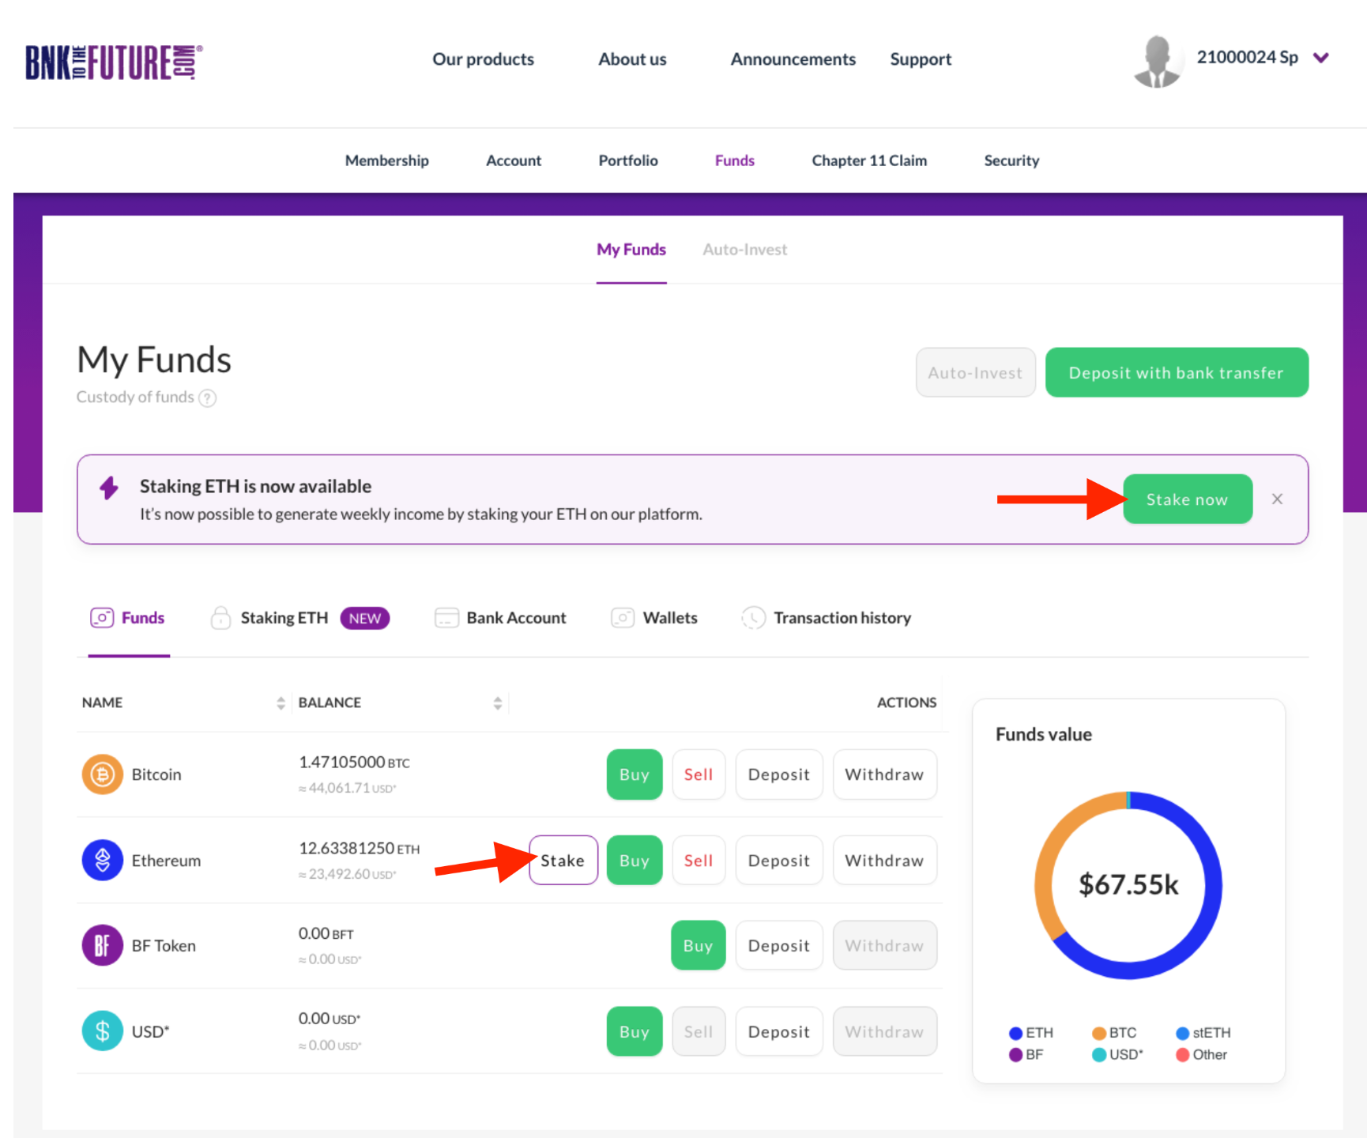Click the 1.47105000 BTC balance
Viewport: 1367px width, 1138px height.
pyautogui.click(x=354, y=763)
